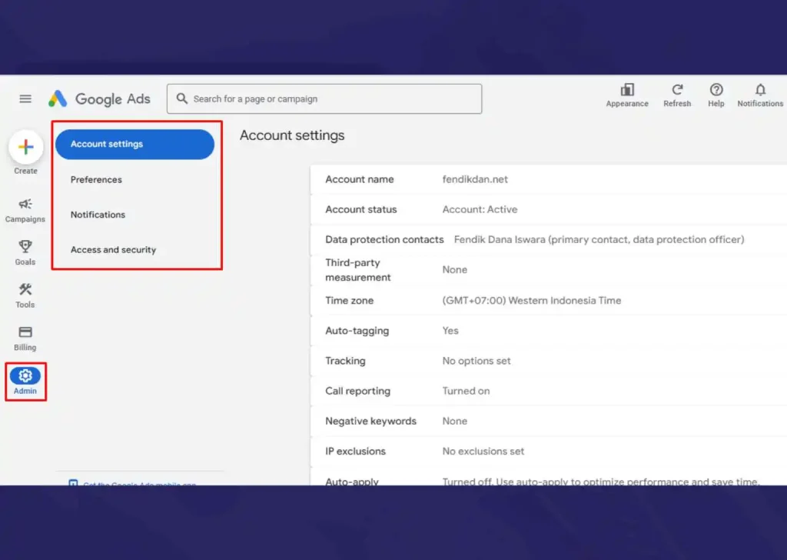Click the Fendik Dana Iswara contact text
787x560 pixels.
(599, 239)
